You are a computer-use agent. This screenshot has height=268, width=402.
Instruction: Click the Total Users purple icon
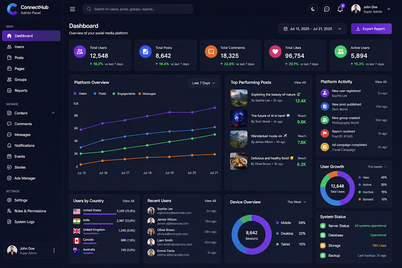point(80,51)
